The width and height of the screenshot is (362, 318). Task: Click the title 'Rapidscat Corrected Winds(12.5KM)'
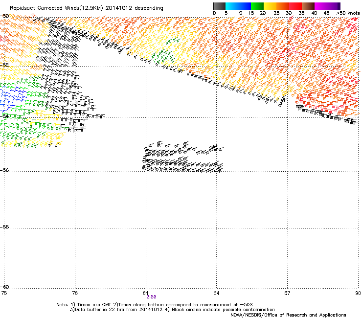pyautogui.click(x=56, y=8)
